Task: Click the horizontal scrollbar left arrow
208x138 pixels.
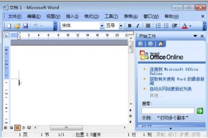Action: 35,128
